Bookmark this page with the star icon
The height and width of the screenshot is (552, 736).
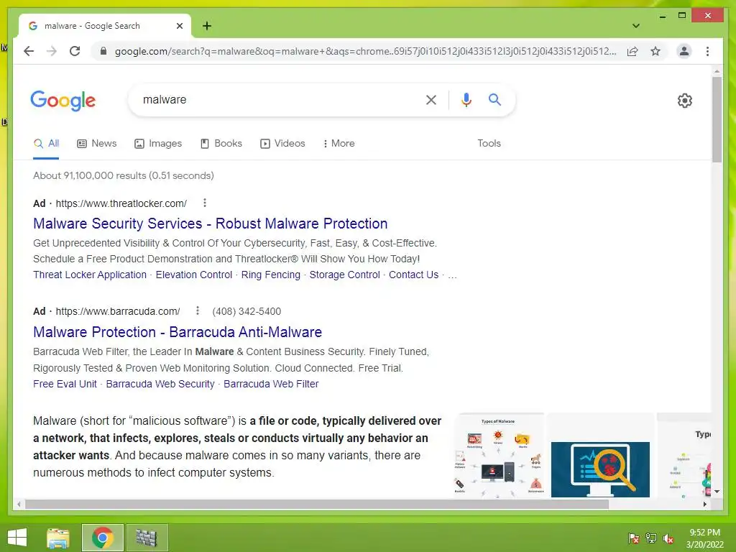point(655,51)
